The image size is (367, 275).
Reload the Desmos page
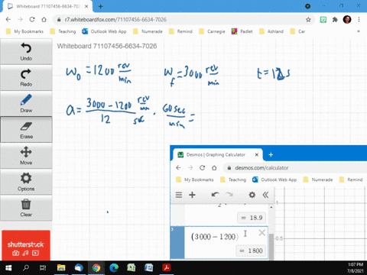pos(203,168)
